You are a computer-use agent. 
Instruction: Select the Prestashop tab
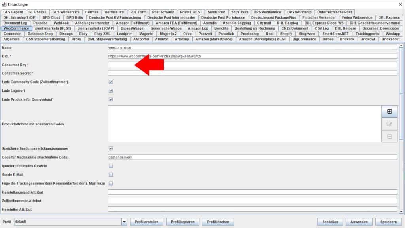pyautogui.click(x=250, y=34)
